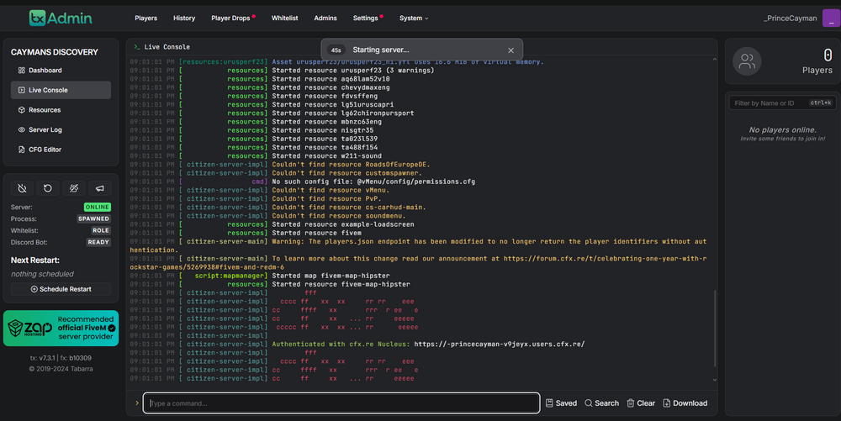Click the users.cfx.re Nucleus URL in console

pyautogui.click(x=499, y=344)
